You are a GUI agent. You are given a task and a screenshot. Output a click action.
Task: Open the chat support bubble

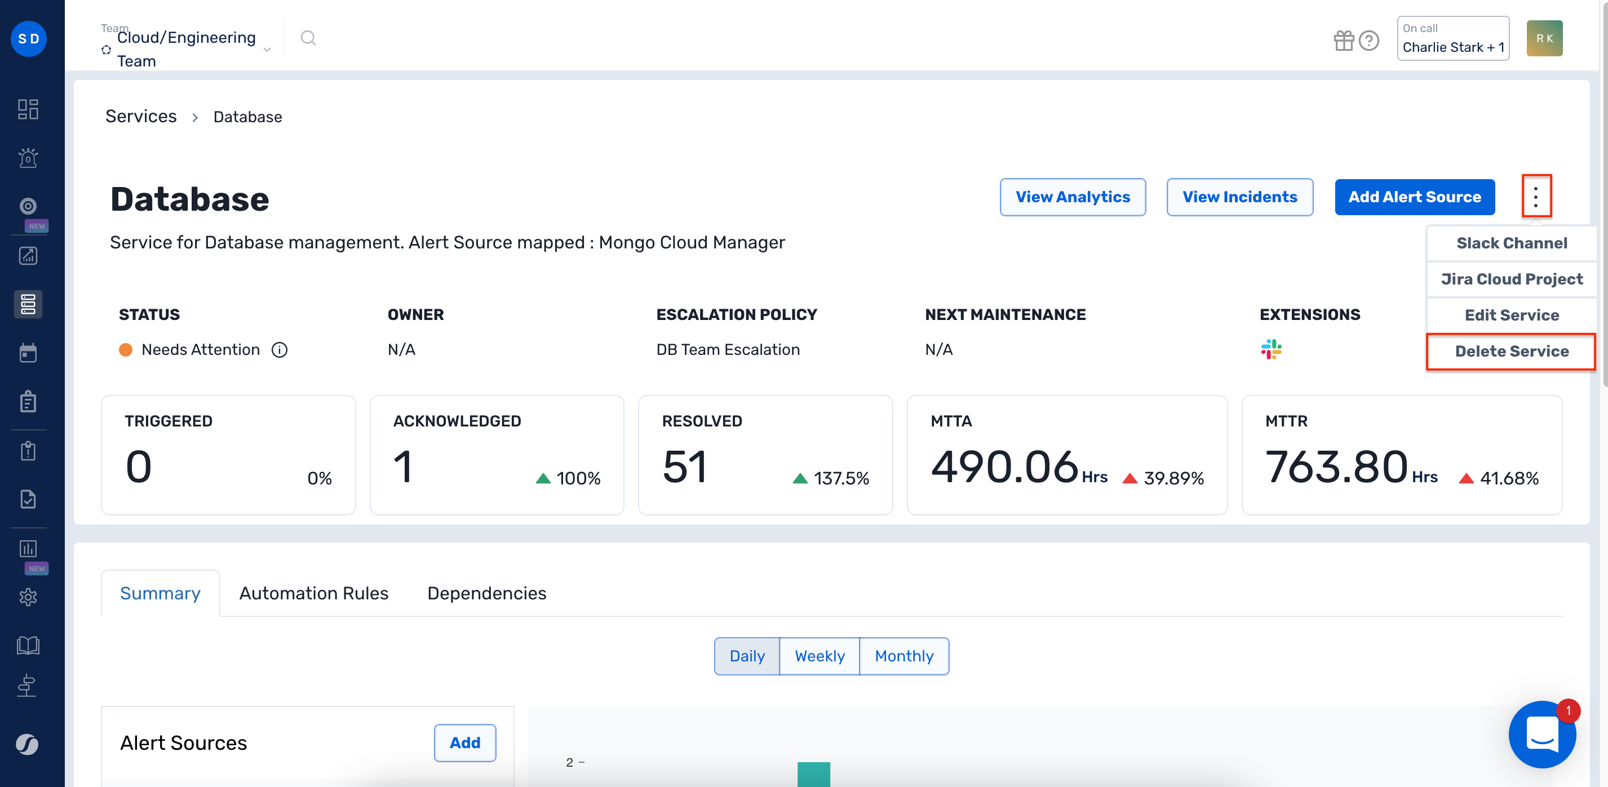[1542, 734]
